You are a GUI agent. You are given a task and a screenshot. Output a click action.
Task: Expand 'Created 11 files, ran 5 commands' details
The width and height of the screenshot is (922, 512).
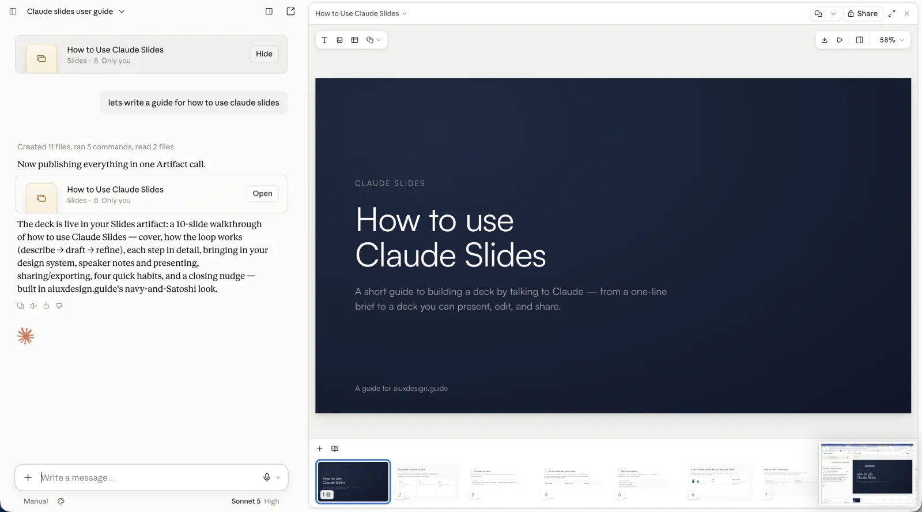[x=96, y=147]
